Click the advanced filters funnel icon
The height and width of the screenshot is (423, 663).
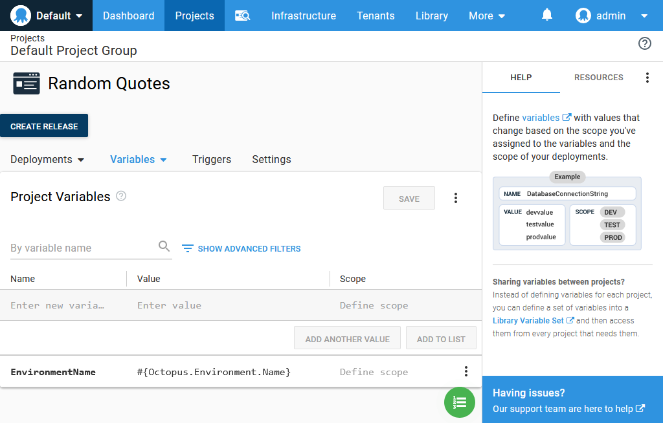[x=188, y=248]
